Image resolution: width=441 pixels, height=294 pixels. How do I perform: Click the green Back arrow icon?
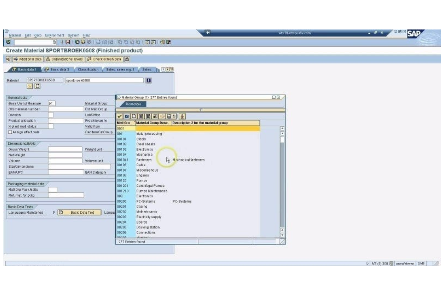point(77,42)
